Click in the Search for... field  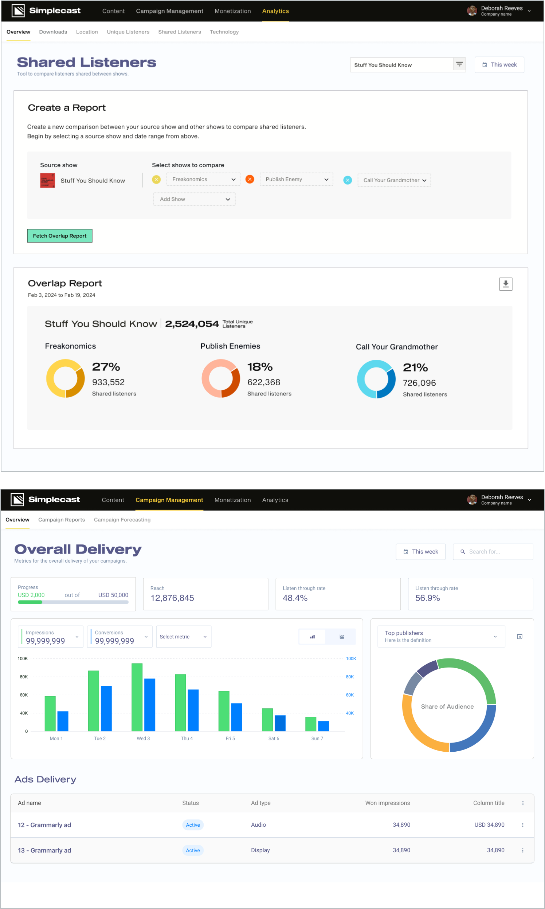click(493, 551)
